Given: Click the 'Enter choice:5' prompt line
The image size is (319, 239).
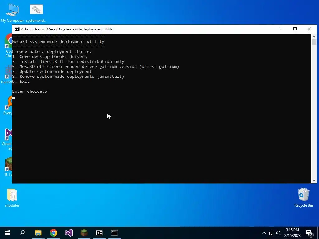Looking at the screenshot, I should [x=30, y=91].
